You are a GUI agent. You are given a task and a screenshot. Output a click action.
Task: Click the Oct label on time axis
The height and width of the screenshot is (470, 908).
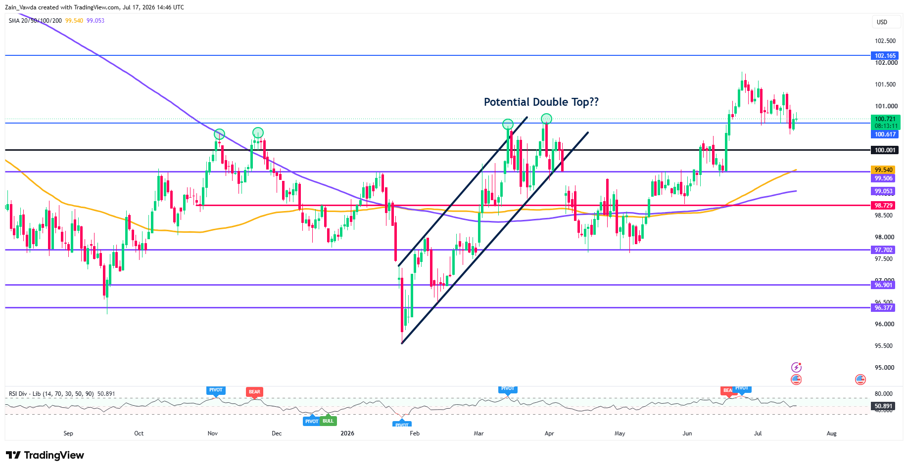139,433
